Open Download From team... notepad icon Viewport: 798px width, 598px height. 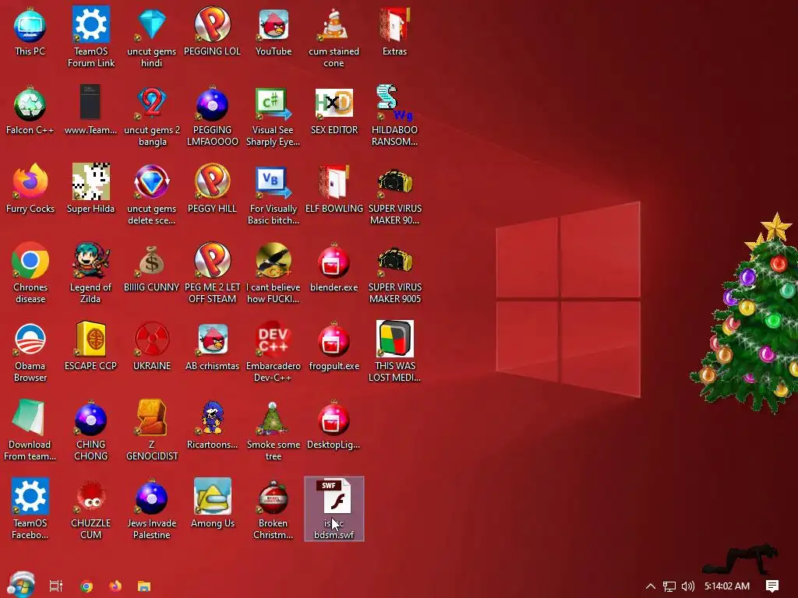coord(30,431)
